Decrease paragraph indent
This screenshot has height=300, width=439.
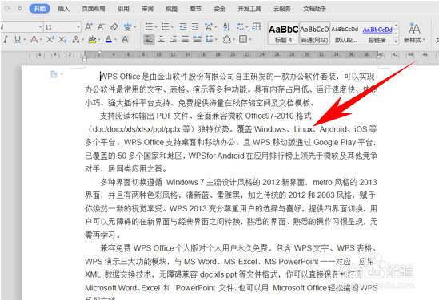point(183,27)
